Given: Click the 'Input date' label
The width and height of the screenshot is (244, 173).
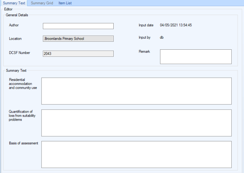Looking at the screenshot, I should [x=146, y=25].
